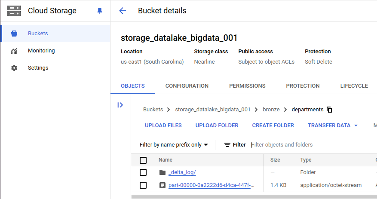This screenshot has height=199, width=377.
Task: Open the _delta_log/ folder link
Action: point(182,172)
